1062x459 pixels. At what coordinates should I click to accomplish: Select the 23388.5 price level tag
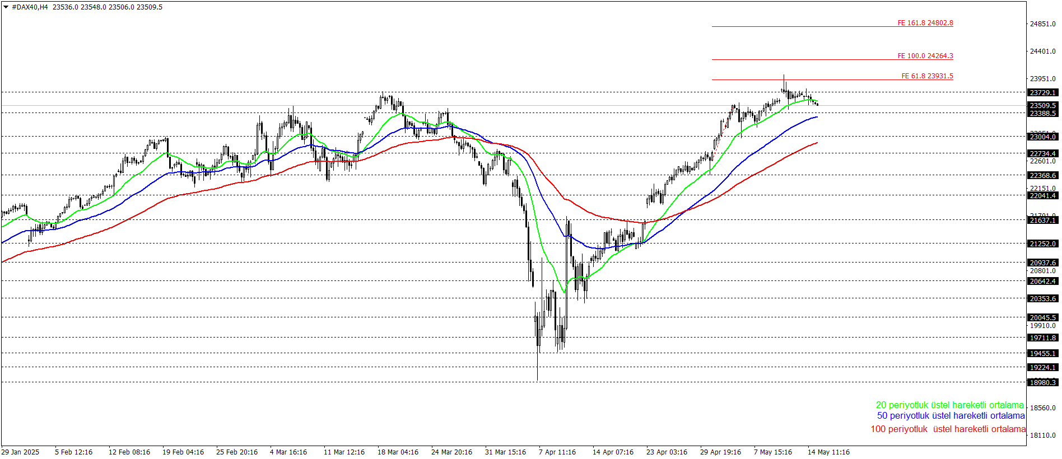(1042, 114)
